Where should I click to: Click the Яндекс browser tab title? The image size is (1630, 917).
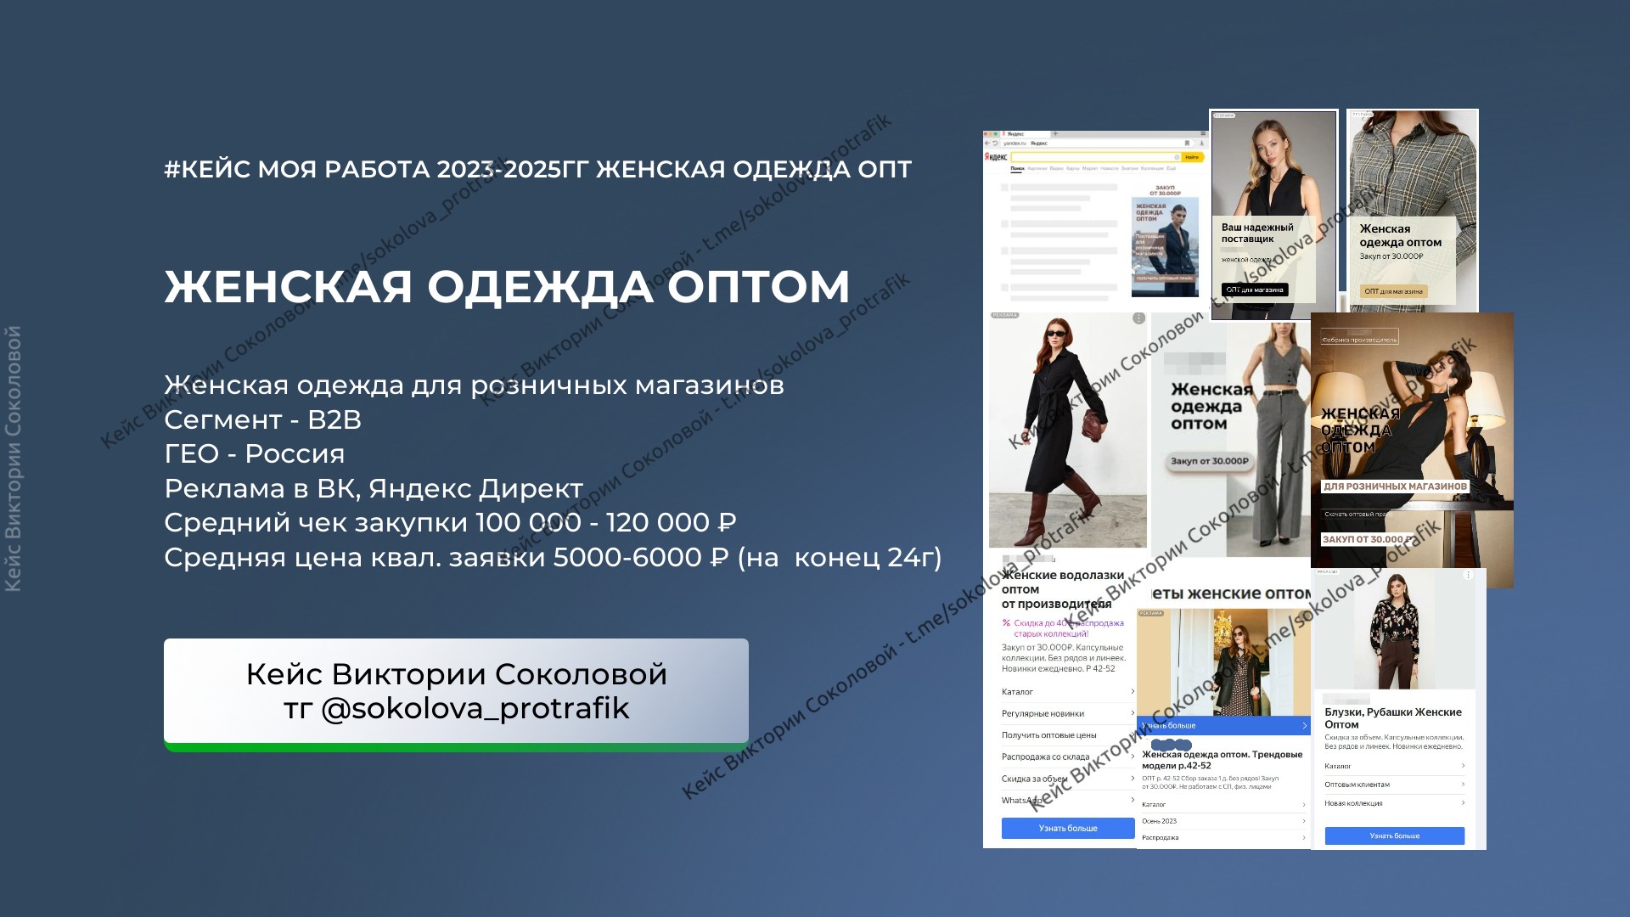tap(1015, 134)
